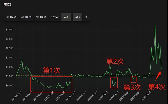The image size is (168, 104).
Task: Click the price dip box near 2020/03
Action: [114, 83]
